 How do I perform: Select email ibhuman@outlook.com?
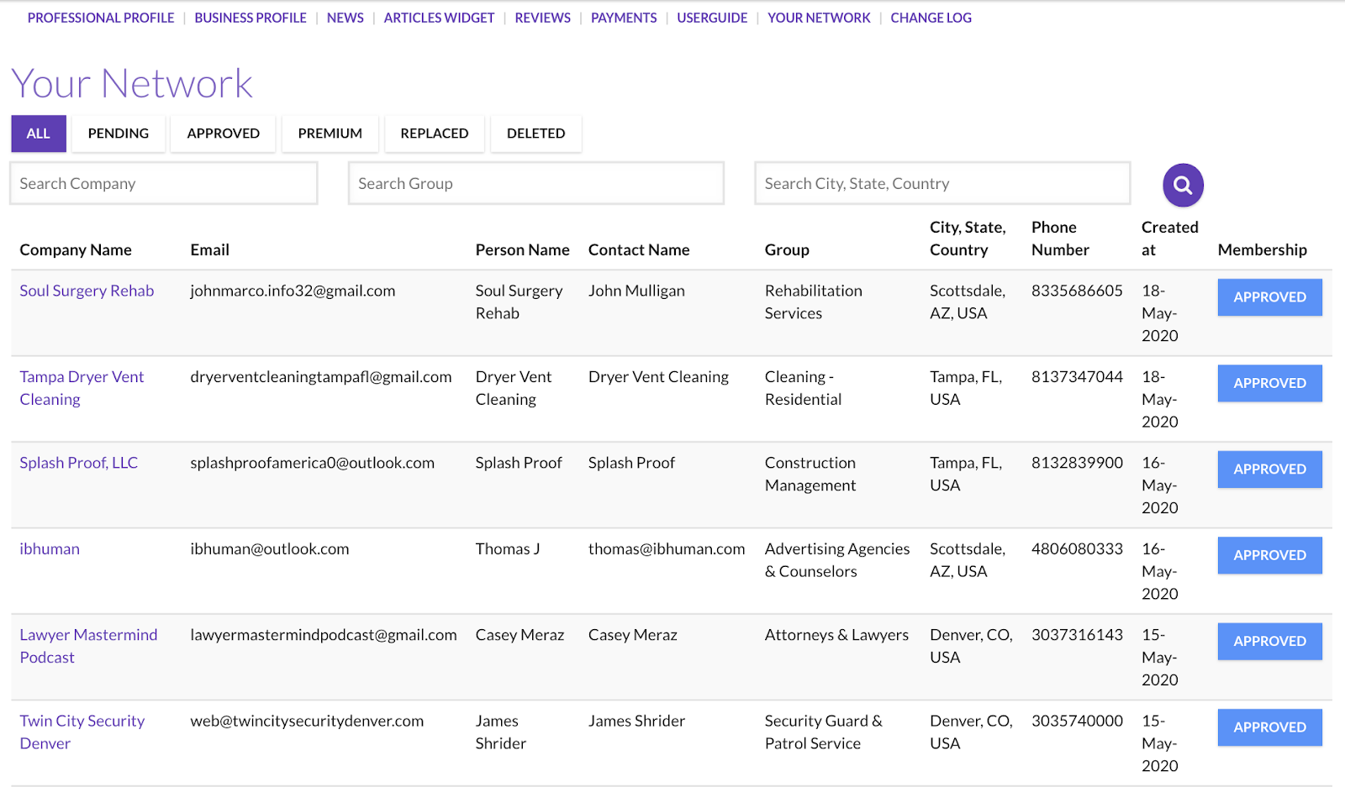point(270,548)
